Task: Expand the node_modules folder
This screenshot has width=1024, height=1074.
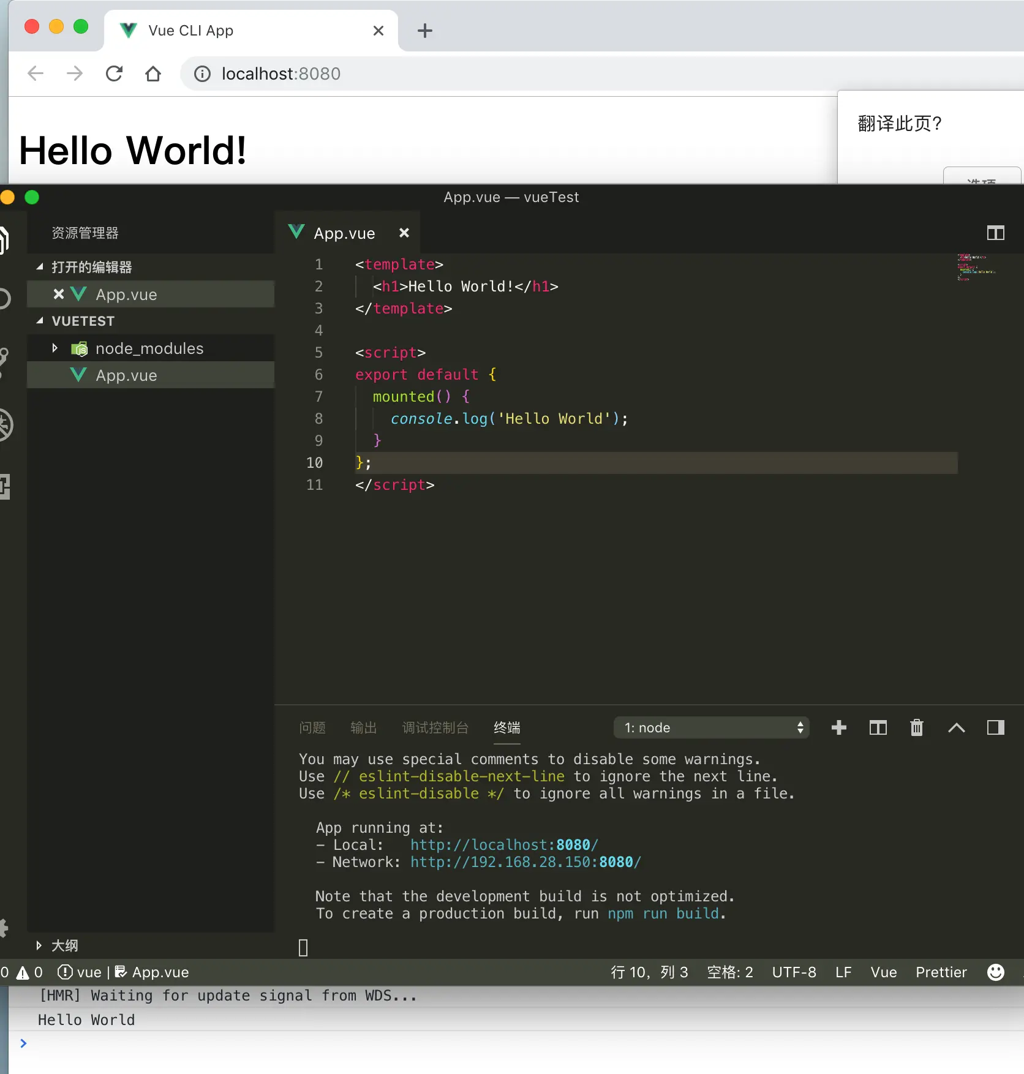Action: (x=55, y=348)
